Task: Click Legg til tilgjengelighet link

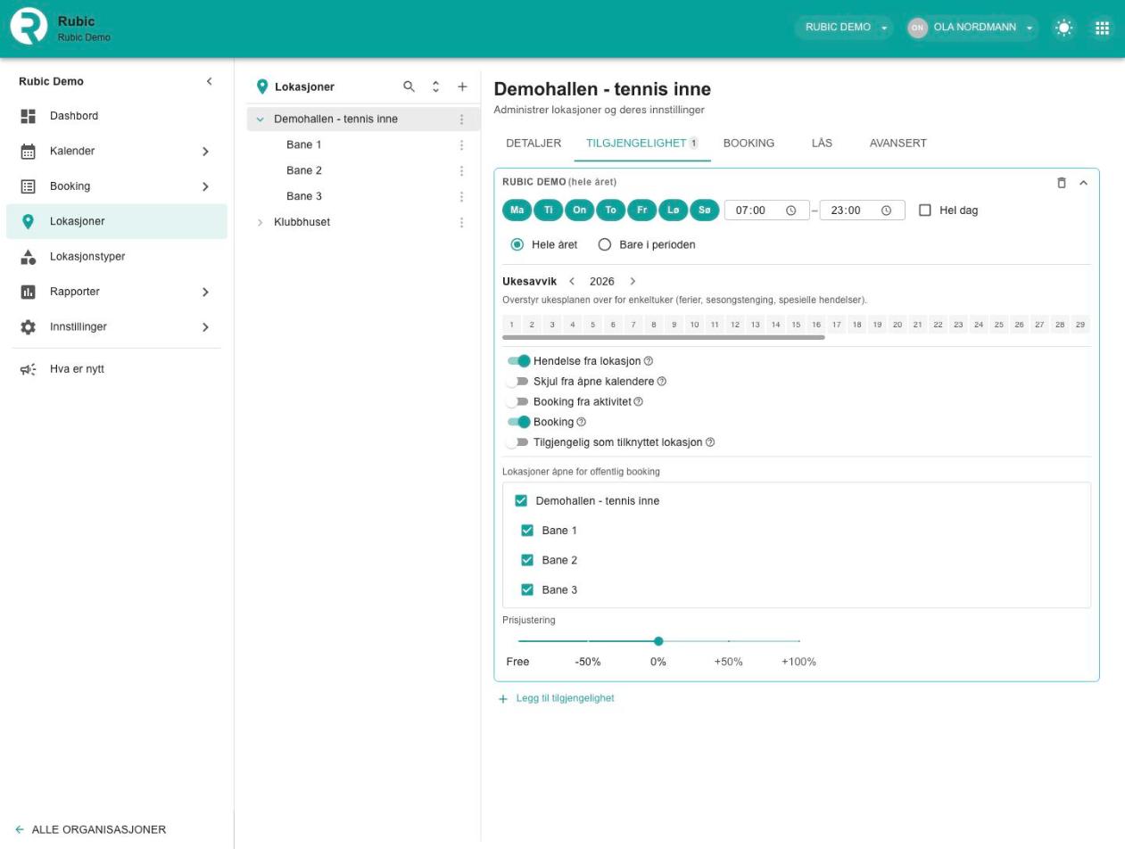Action: 557,698
